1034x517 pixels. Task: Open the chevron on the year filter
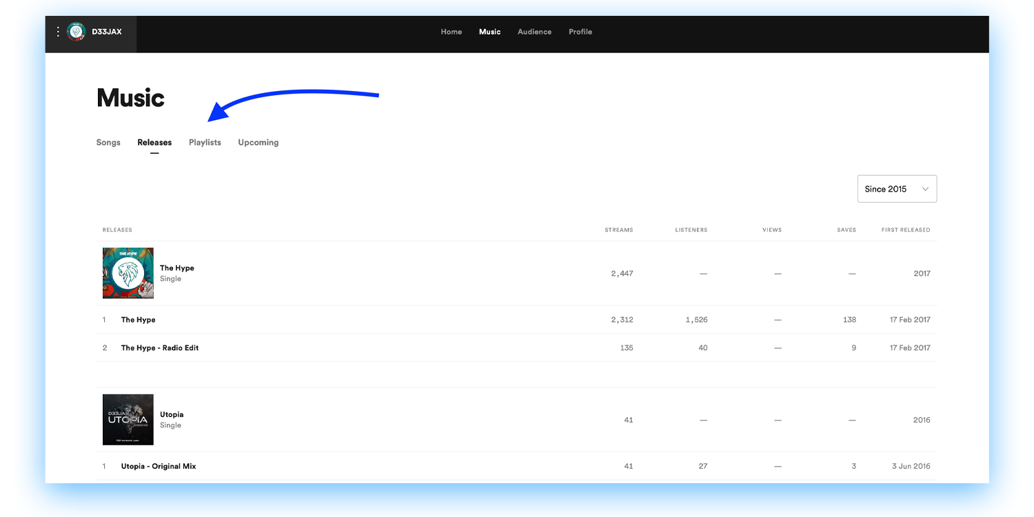click(x=924, y=188)
